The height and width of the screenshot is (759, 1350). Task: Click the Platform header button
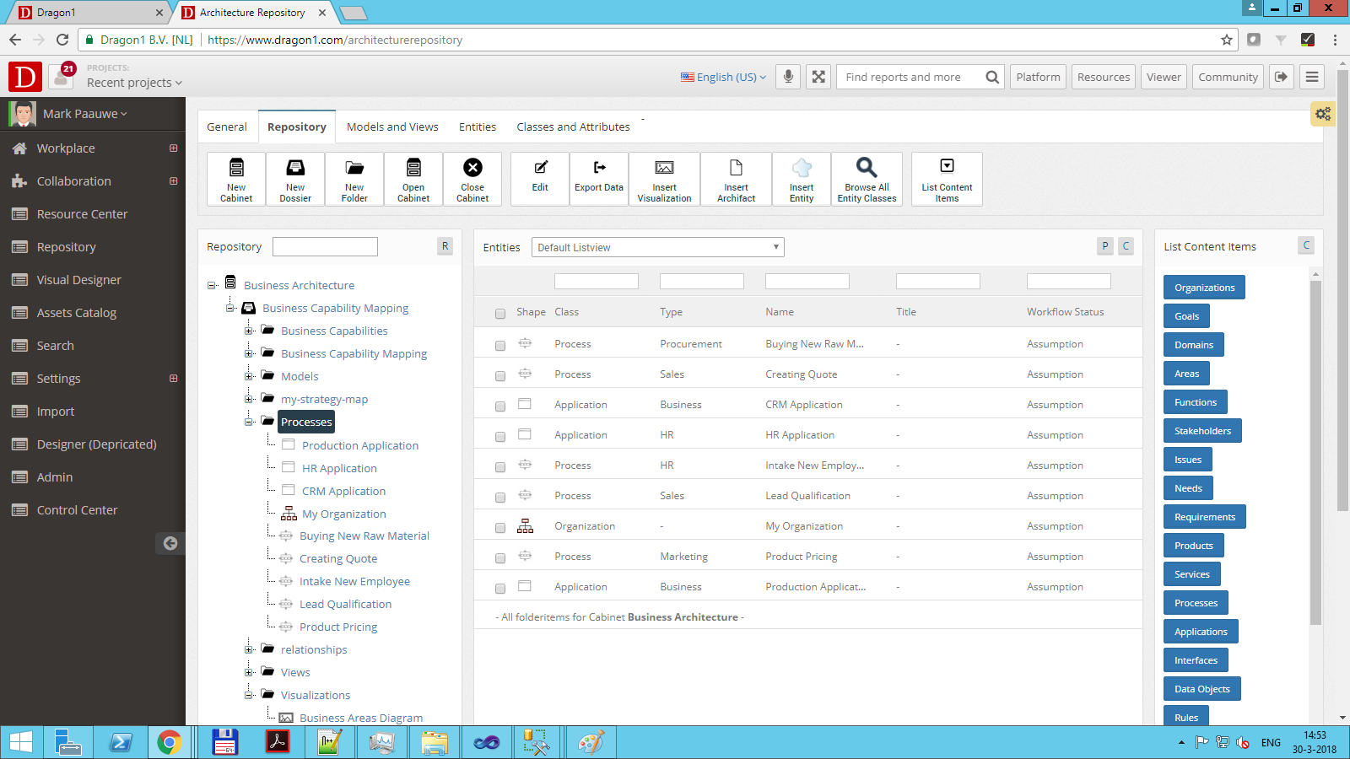coord(1038,77)
